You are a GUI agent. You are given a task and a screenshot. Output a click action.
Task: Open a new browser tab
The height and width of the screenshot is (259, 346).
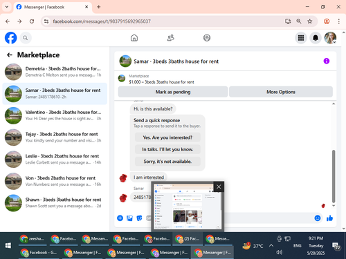pos(99,7)
